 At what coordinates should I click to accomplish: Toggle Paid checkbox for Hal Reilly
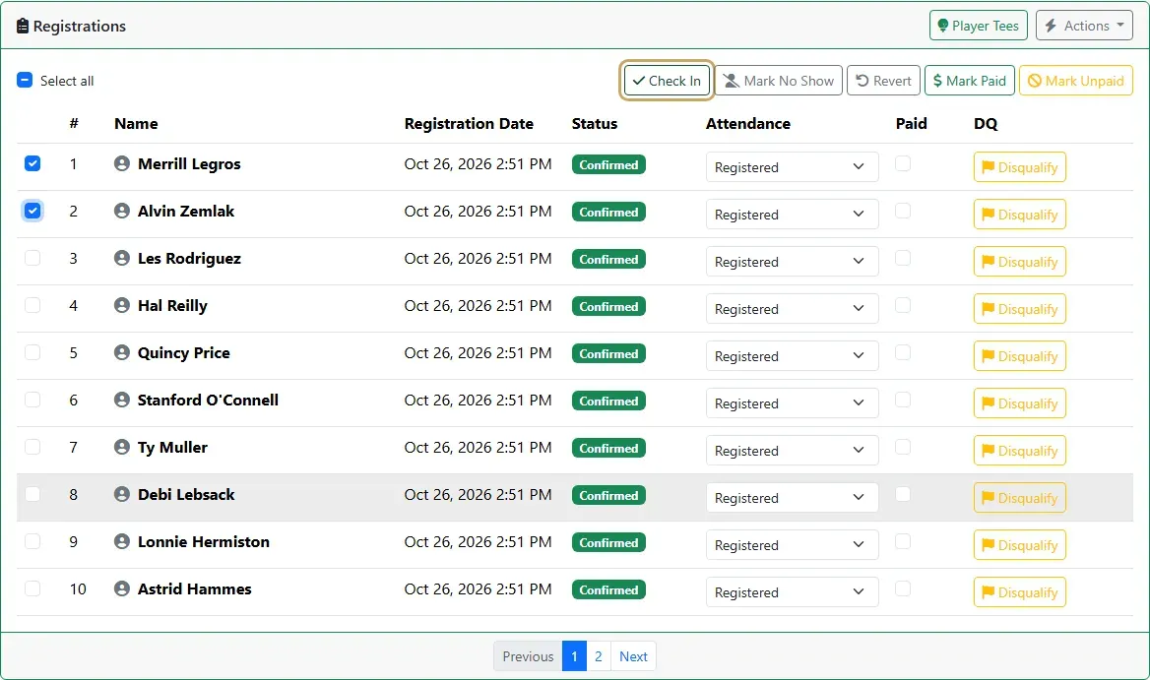903,305
